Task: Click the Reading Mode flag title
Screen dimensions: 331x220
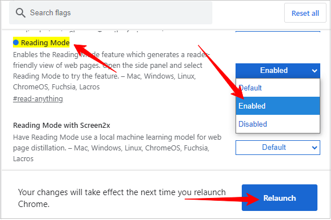Action: click(x=45, y=42)
